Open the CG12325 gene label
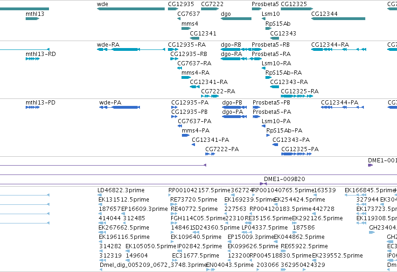This screenshot has width=397, height=272. click(294, 4)
